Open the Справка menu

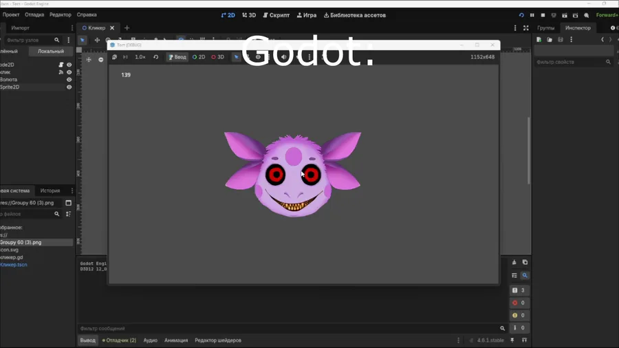[x=87, y=14]
